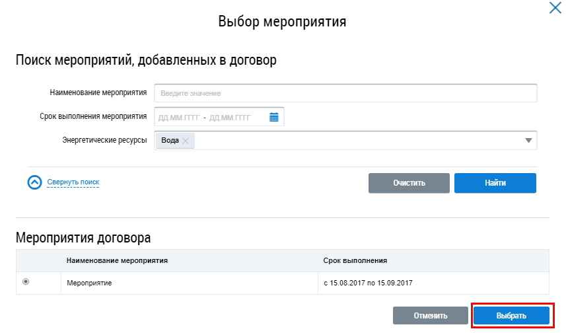
Task: Select the Мероприятие row radio button
Action: pos(26,281)
